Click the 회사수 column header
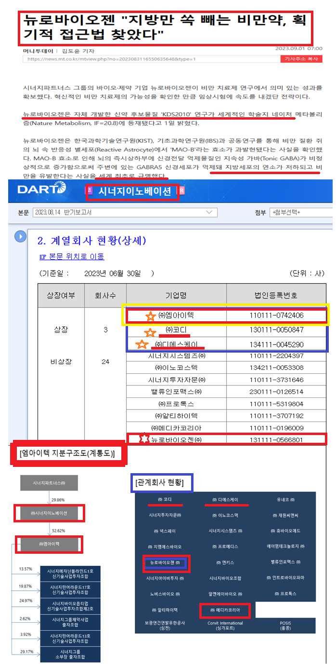 105,295
